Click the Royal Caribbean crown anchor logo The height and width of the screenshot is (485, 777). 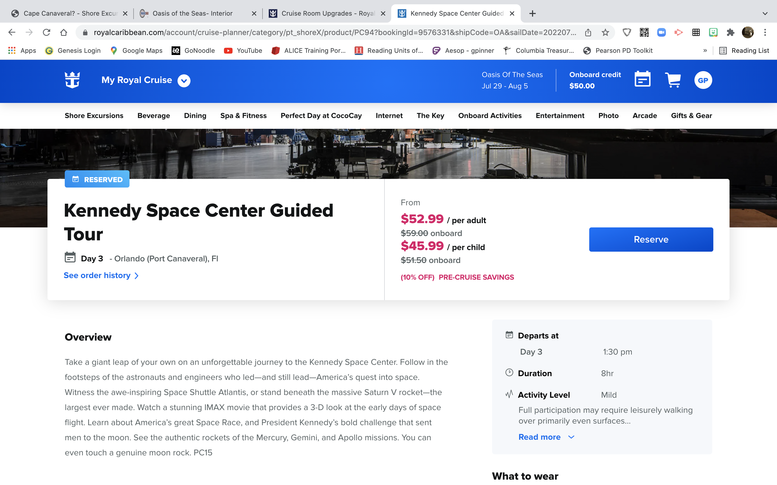tap(72, 80)
